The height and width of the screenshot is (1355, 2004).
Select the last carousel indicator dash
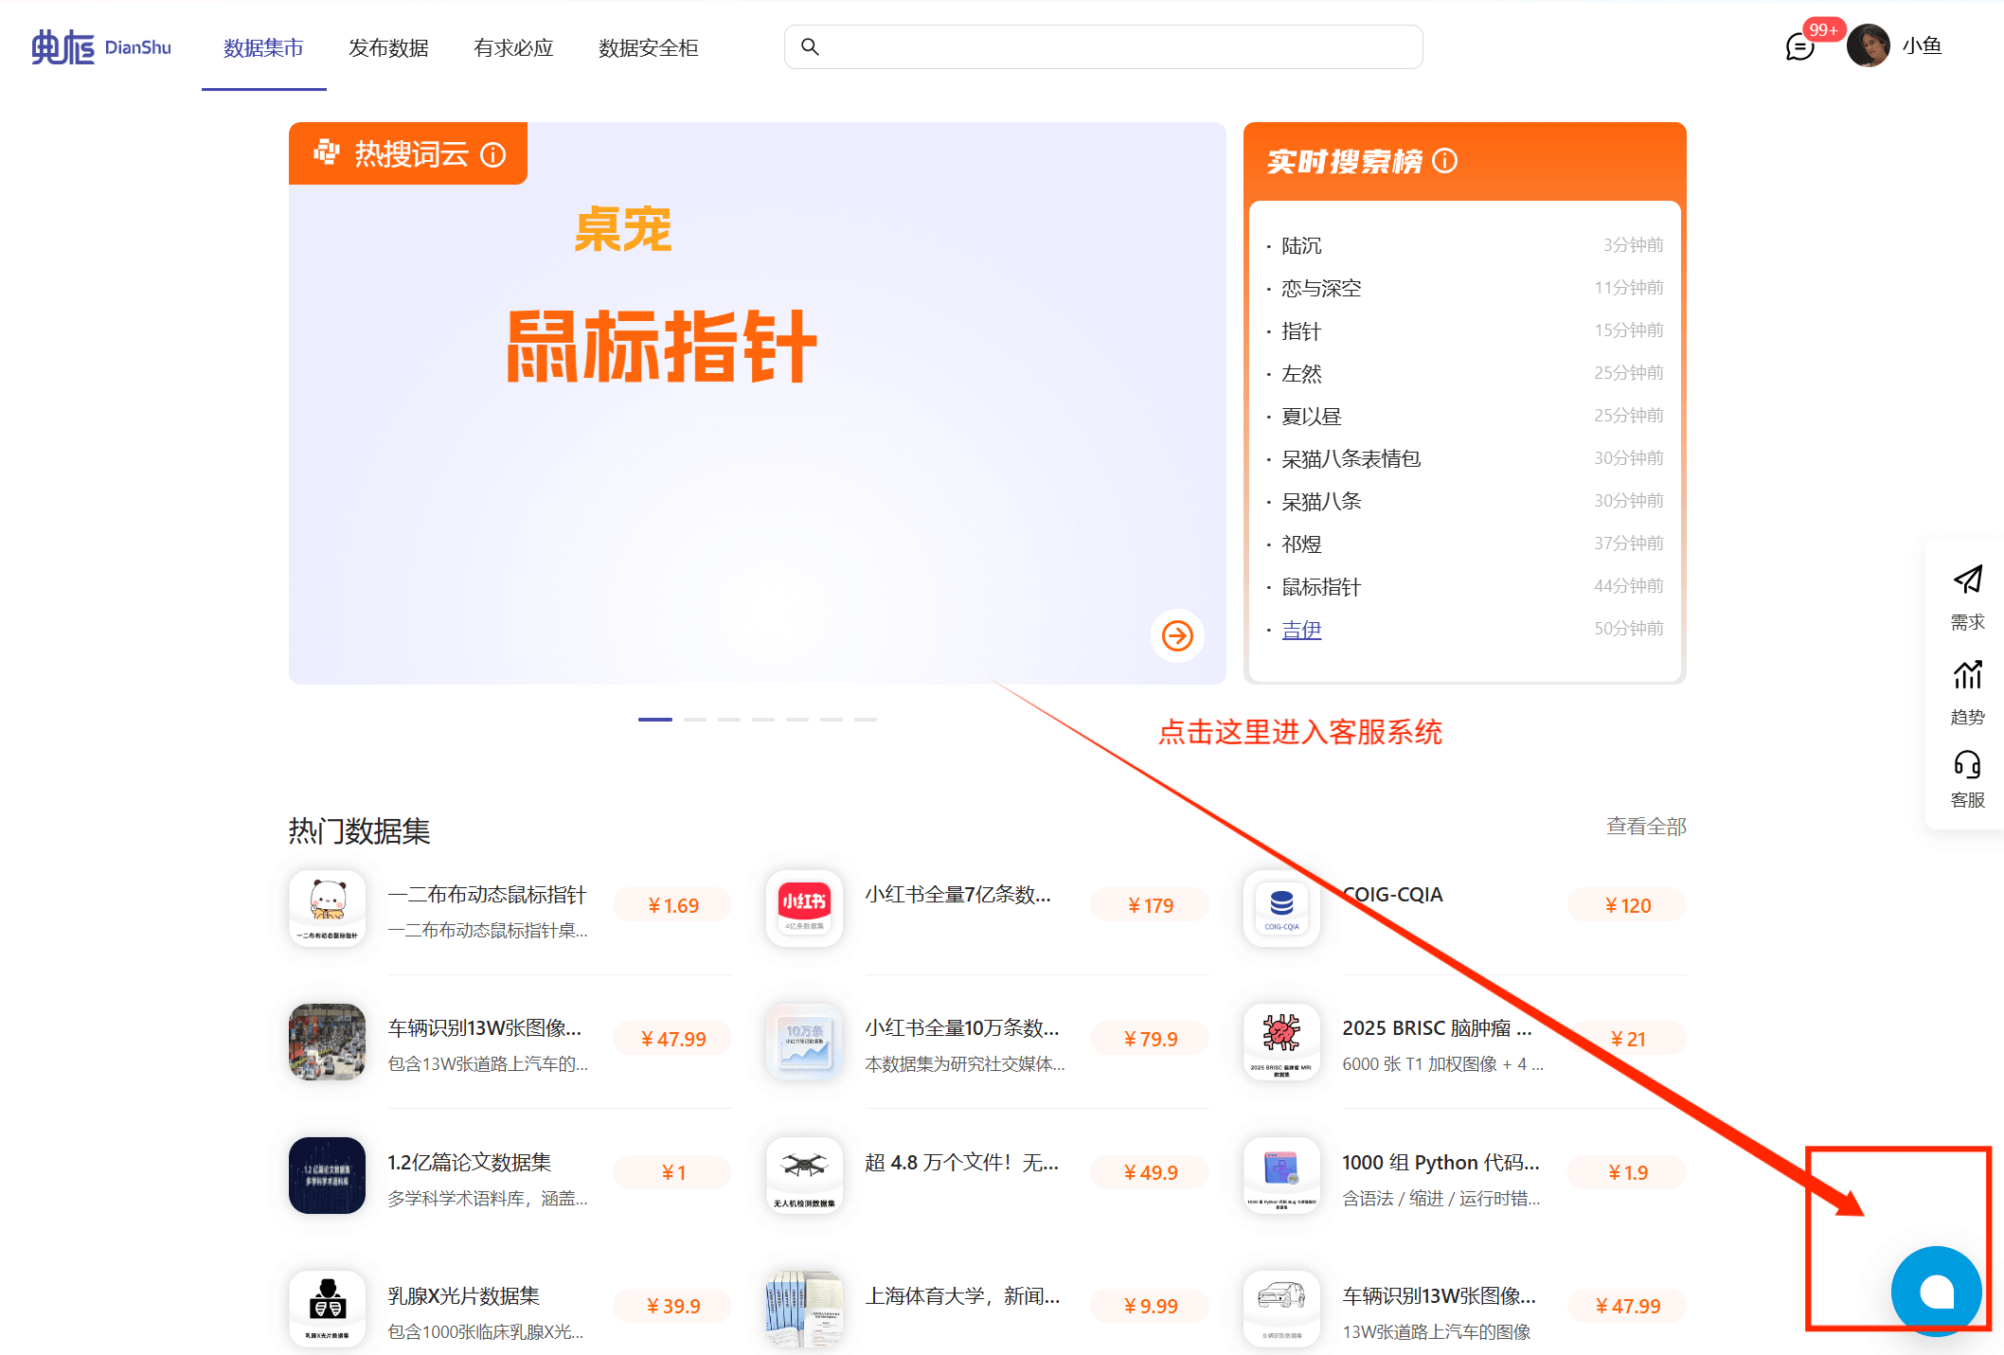pos(866,720)
